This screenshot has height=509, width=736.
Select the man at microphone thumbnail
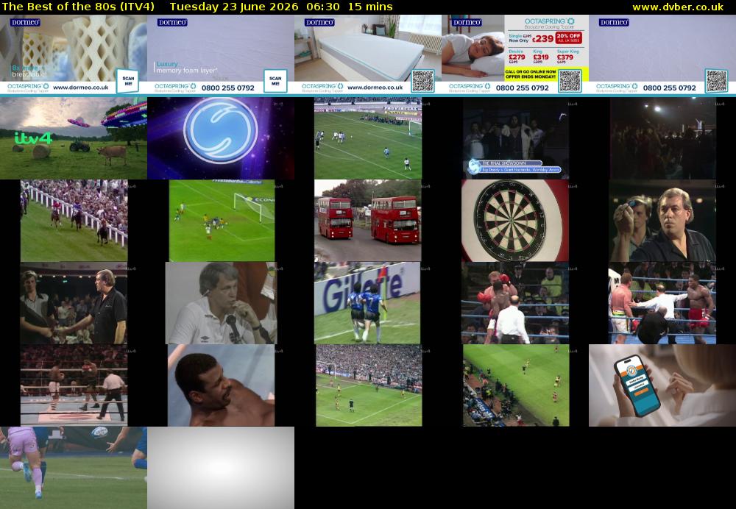point(221,303)
